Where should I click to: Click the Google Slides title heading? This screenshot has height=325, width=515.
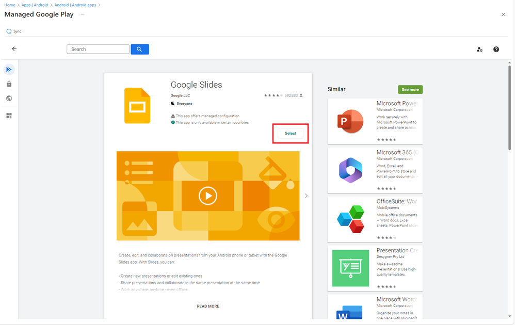coord(197,85)
